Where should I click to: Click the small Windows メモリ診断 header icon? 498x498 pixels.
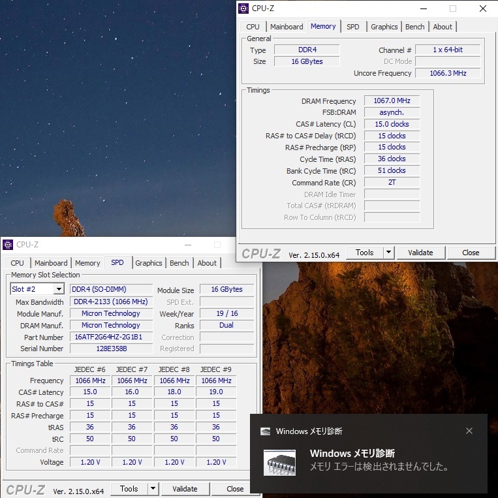tap(266, 431)
